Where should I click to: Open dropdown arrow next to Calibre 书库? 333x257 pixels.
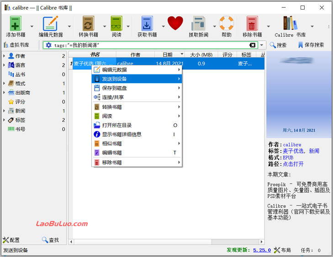[x=312, y=26]
